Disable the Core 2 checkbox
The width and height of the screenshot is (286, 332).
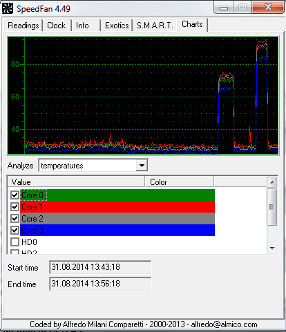click(15, 218)
